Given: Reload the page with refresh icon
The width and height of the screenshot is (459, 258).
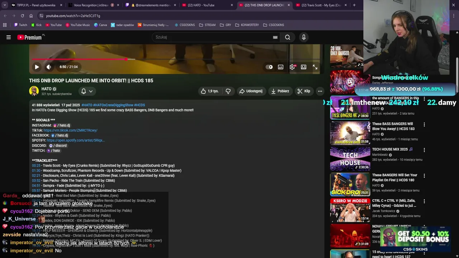Looking at the screenshot, I should [x=22, y=16].
